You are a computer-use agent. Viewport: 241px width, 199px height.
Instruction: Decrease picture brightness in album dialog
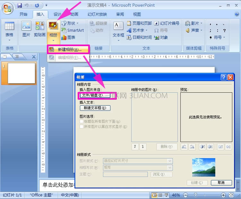pyautogui.click(x=228, y=147)
